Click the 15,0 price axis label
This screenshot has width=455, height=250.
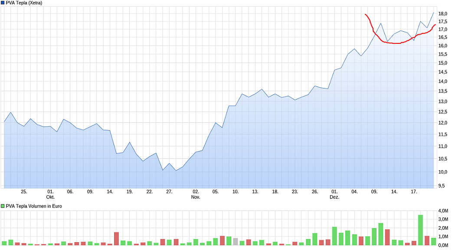coord(442,63)
